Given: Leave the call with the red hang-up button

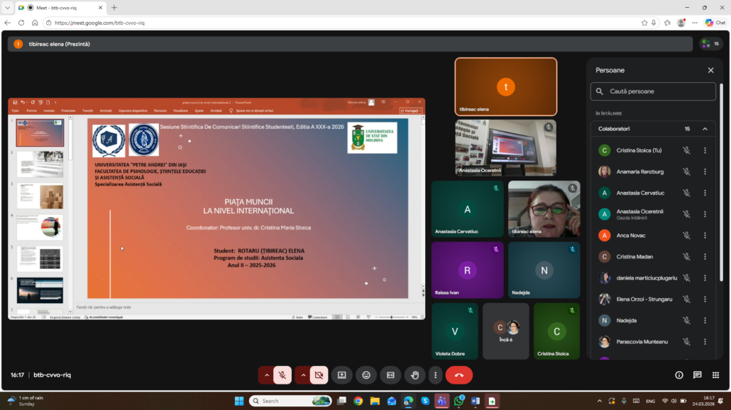Looking at the screenshot, I should point(458,375).
